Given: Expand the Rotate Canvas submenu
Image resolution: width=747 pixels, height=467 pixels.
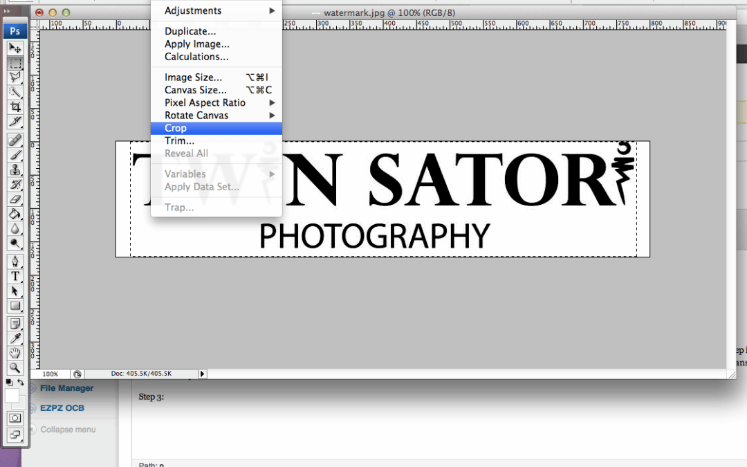Looking at the screenshot, I should click(216, 116).
